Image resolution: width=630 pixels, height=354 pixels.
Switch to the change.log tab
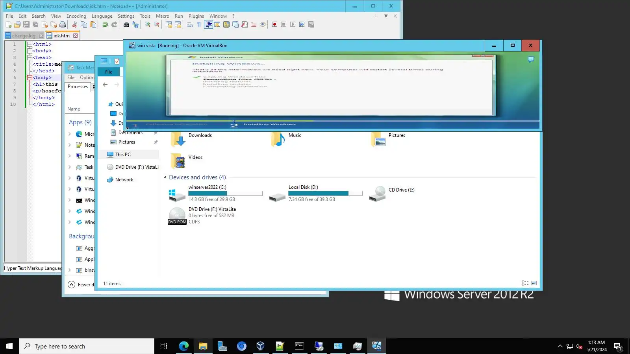[24, 35]
